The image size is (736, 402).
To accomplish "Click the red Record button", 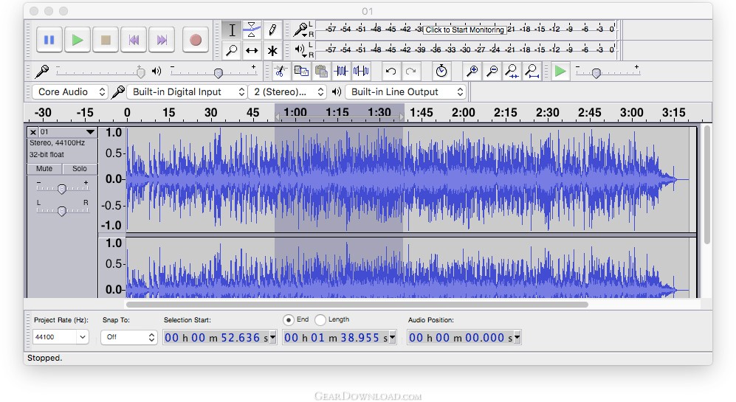I will point(196,40).
